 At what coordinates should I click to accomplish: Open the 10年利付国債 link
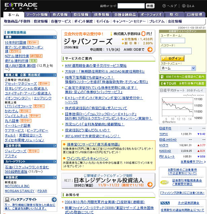15,43
